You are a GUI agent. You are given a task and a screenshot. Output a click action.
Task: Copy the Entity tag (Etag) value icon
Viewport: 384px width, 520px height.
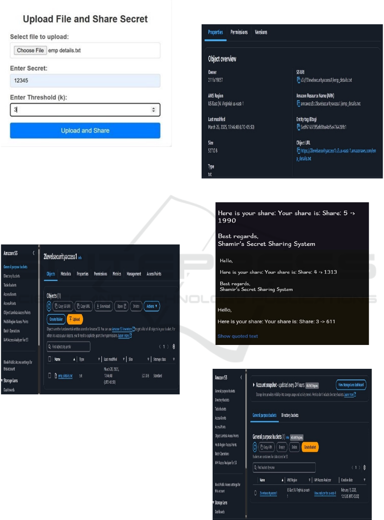pyautogui.click(x=299, y=127)
